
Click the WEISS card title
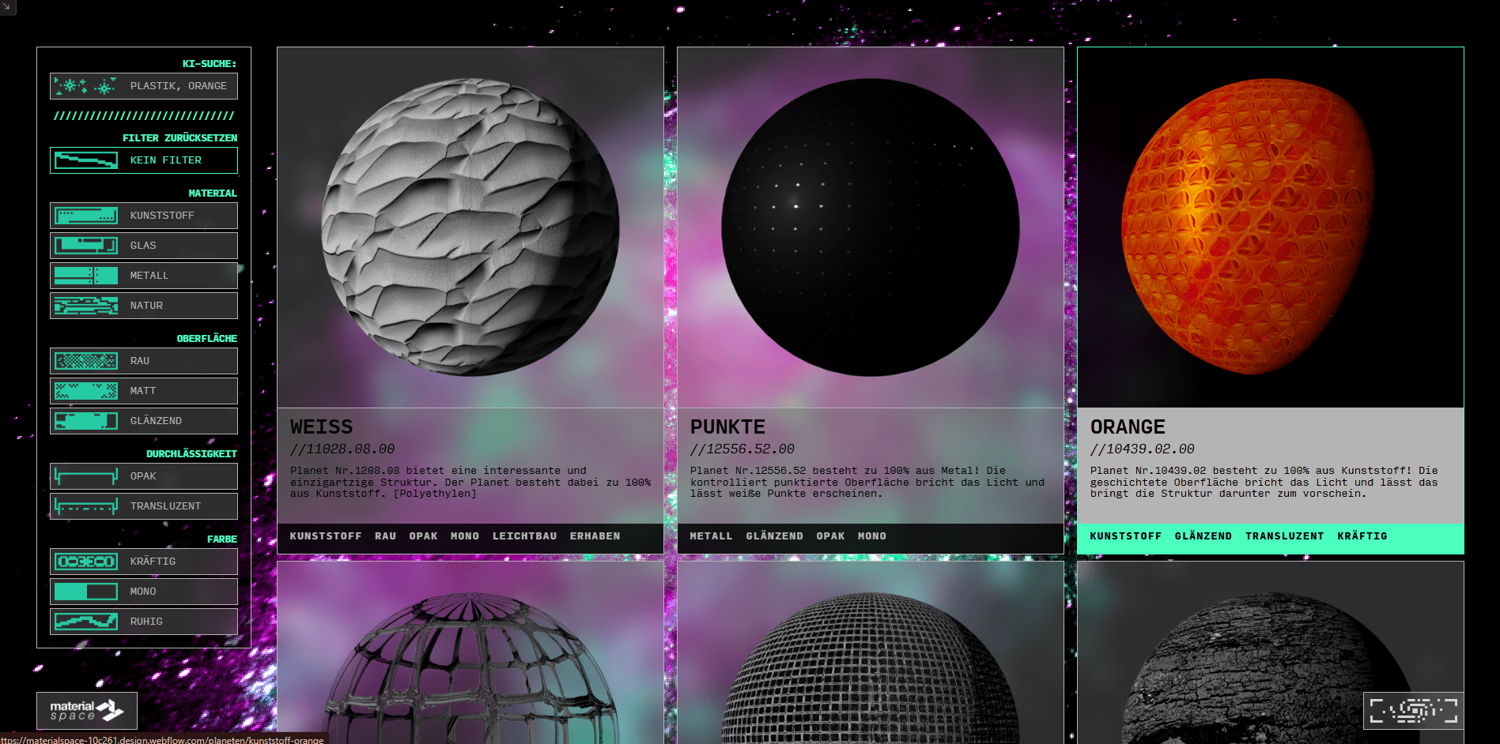click(321, 427)
